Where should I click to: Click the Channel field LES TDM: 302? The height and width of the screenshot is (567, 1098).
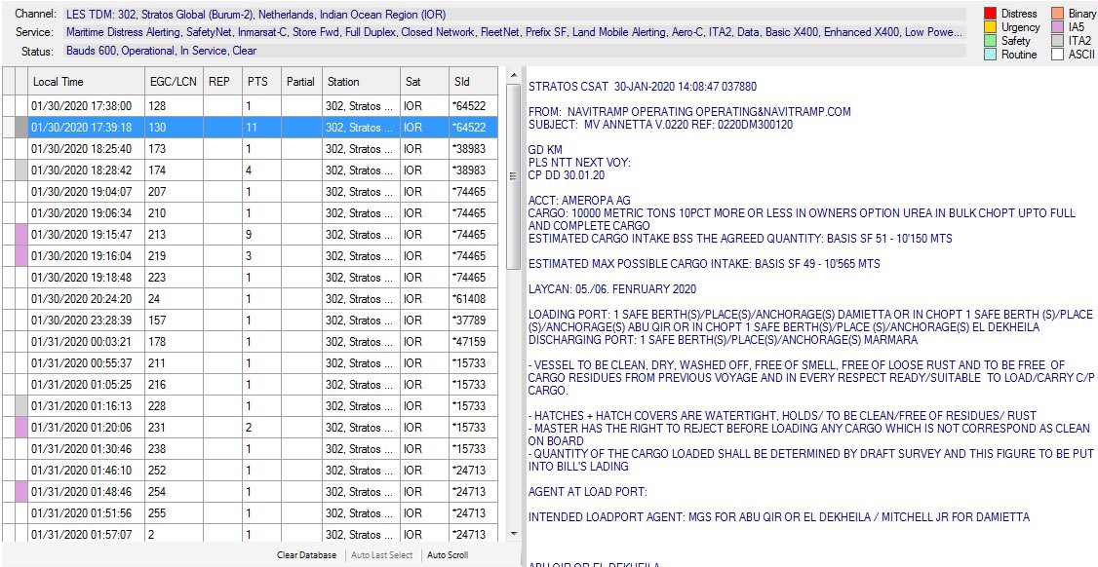[514, 14]
